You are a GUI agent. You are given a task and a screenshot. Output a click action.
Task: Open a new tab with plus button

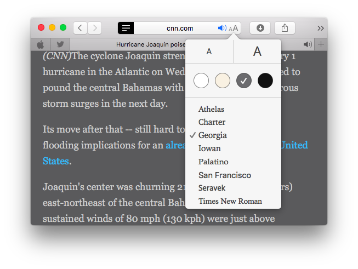[321, 44]
